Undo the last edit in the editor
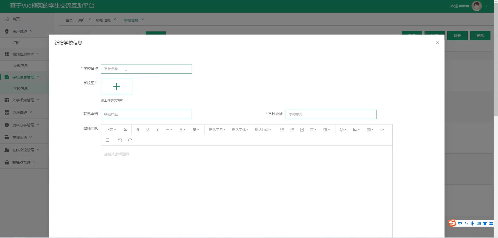The width and height of the screenshot is (498, 238). click(x=120, y=140)
